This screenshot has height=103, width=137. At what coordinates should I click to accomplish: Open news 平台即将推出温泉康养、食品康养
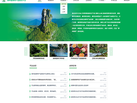[x=48, y=85]
